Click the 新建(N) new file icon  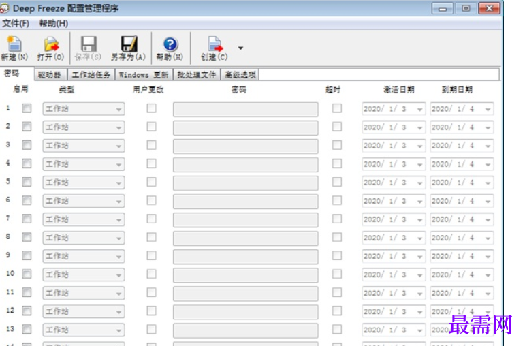[x=14, y=48]
